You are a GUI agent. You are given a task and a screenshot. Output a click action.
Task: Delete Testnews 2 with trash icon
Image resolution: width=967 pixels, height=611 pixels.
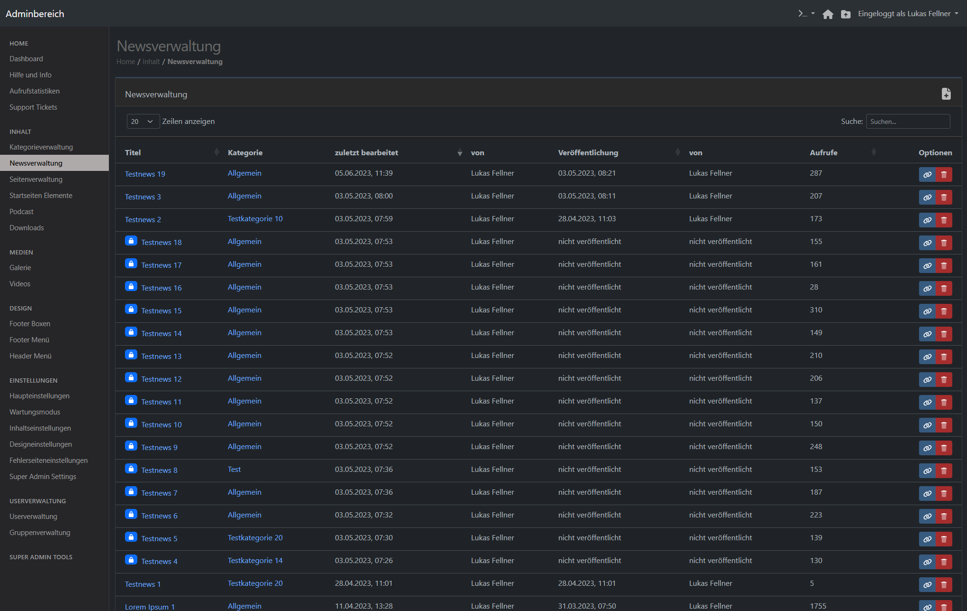point(944,220)
